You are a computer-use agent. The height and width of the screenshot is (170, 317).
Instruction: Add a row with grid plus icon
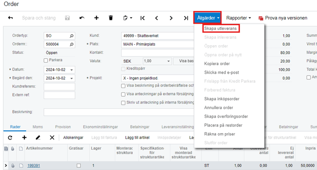pyautogui.click(x=24, y=138)
